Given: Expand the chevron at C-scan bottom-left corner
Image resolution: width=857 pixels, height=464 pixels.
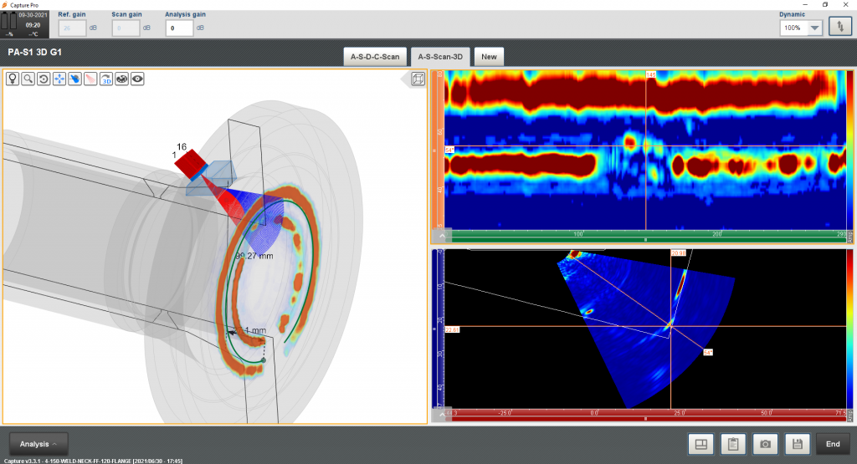Looking at the screenshot, I should 441,234.
